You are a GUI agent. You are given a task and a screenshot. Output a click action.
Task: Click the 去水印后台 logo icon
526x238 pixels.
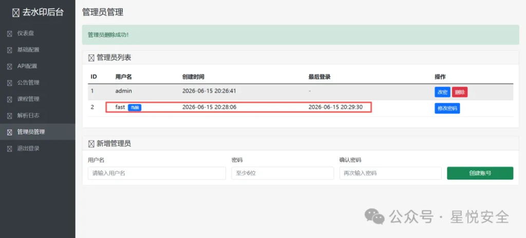pyautogui.click(x=15, y=13)
